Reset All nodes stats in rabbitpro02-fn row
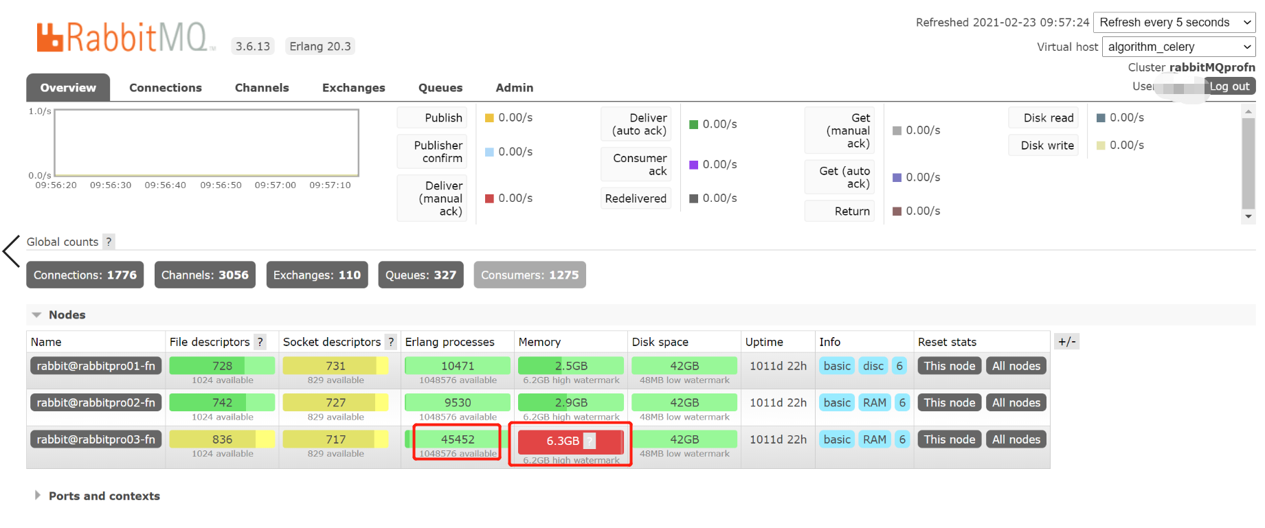This screenshot has height=528, width=1265. [1016, 402]
